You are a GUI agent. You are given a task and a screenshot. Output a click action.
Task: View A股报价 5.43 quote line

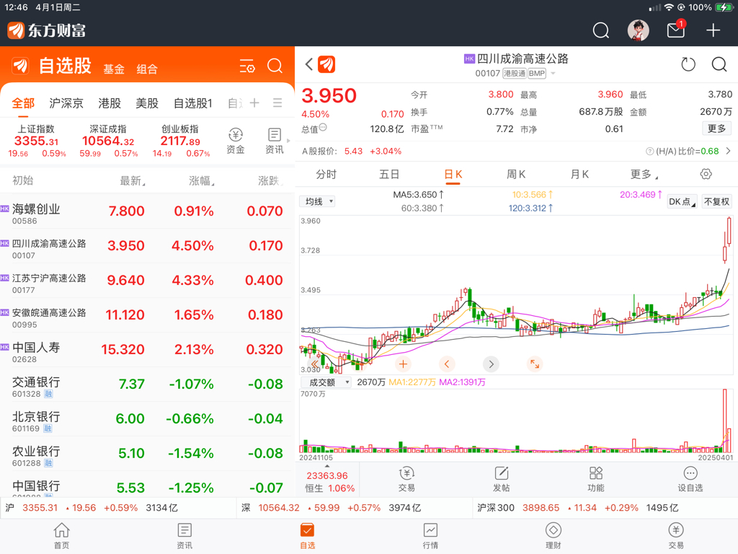(352, 151)
